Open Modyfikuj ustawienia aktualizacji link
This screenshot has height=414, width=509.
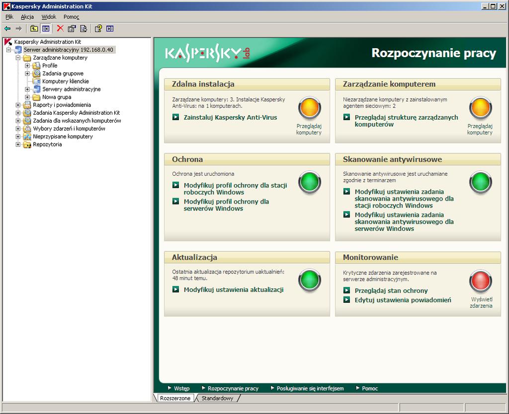(x=234, y=289)
